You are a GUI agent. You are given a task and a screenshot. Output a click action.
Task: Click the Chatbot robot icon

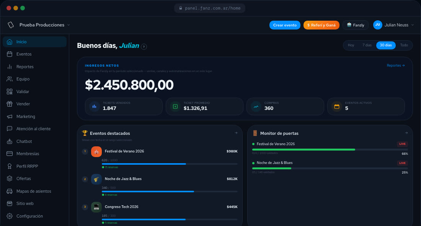click(10, 141)
